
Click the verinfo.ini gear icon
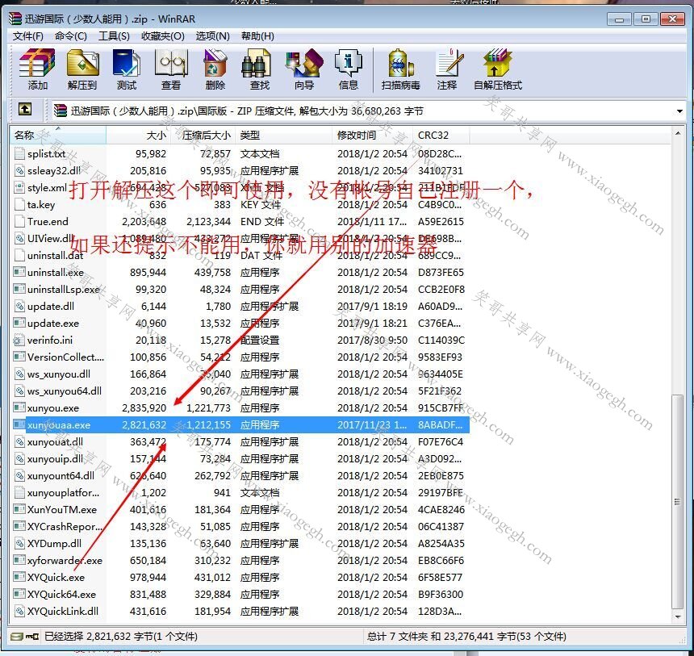[x=19, y=340]
